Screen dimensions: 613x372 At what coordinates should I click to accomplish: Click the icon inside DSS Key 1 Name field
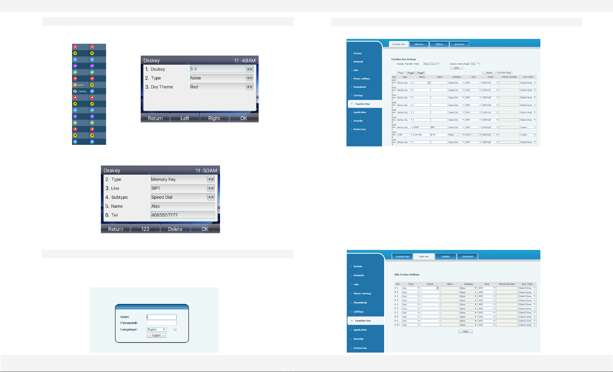[429, 83]
